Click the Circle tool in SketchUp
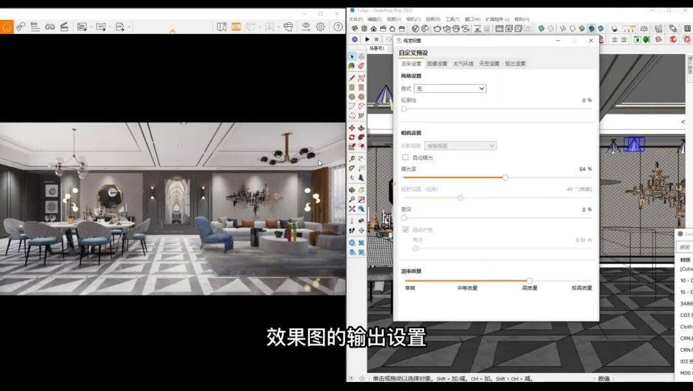Image resolution: width=693 pixels, height=391 pixels. coord(352,97)
